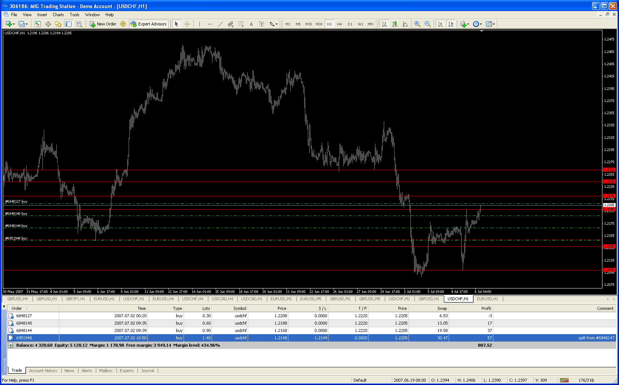Screen dimensions: 619x385
Task: Switch chart to W1 timeframe
Action: point(360,24)
